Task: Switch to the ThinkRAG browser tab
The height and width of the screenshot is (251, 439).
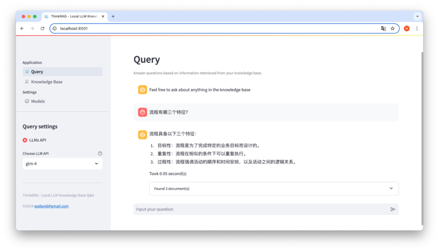Action: [x=73, y=16]
